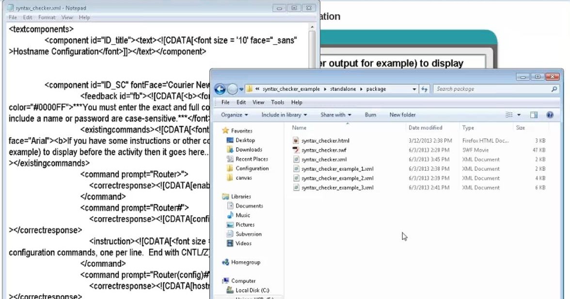Screen dimensions: 570x299
Task: Select the syntax_checker.html file icon
Action: pyautogui.click(x=296, y=141)
